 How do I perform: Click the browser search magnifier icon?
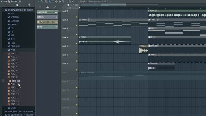point(9,1)
